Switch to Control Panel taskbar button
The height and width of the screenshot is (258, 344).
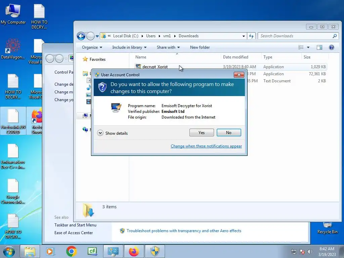point(113,251)
